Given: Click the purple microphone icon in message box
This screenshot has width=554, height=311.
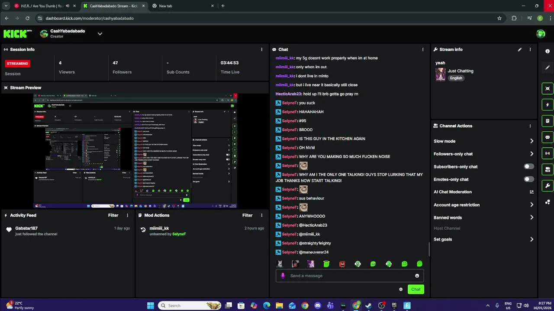Looking at the screenshot, I should [x=283, y=276].
